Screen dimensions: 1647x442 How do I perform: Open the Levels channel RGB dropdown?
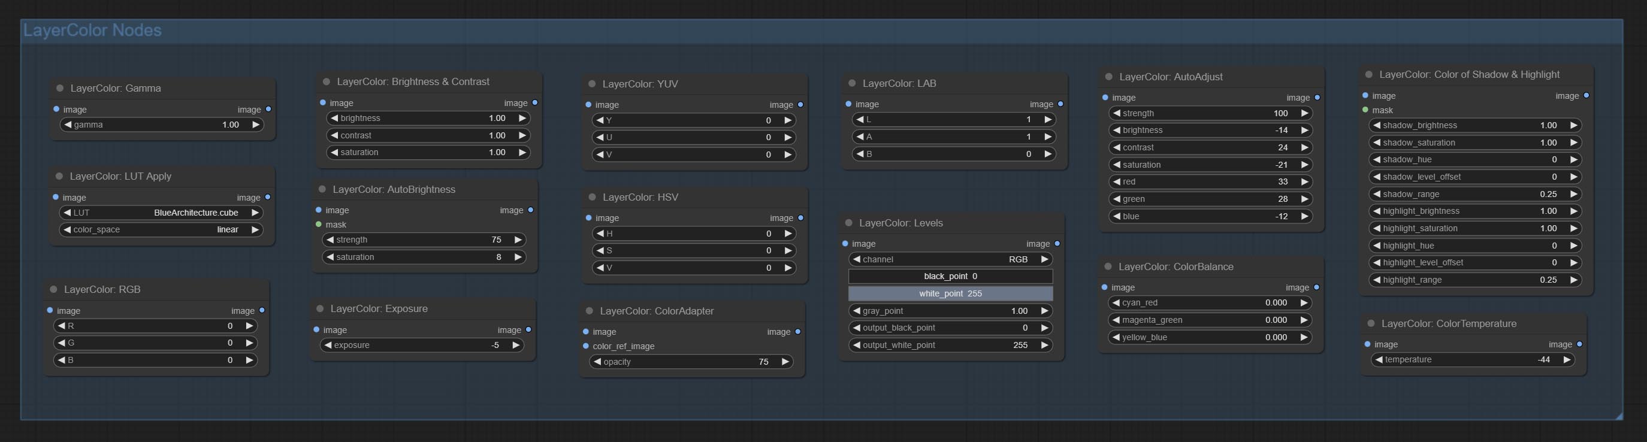point(951,259)
